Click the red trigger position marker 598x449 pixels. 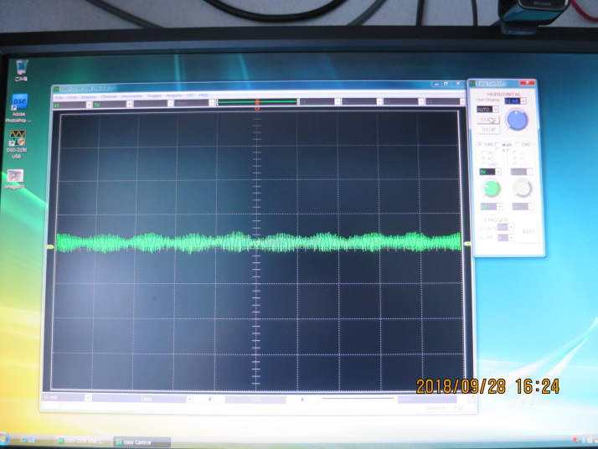[x=257, y=107]
